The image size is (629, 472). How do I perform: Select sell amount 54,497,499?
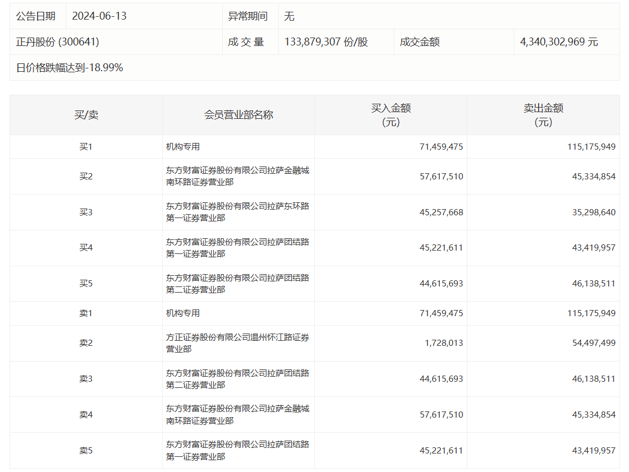(591, 343)
